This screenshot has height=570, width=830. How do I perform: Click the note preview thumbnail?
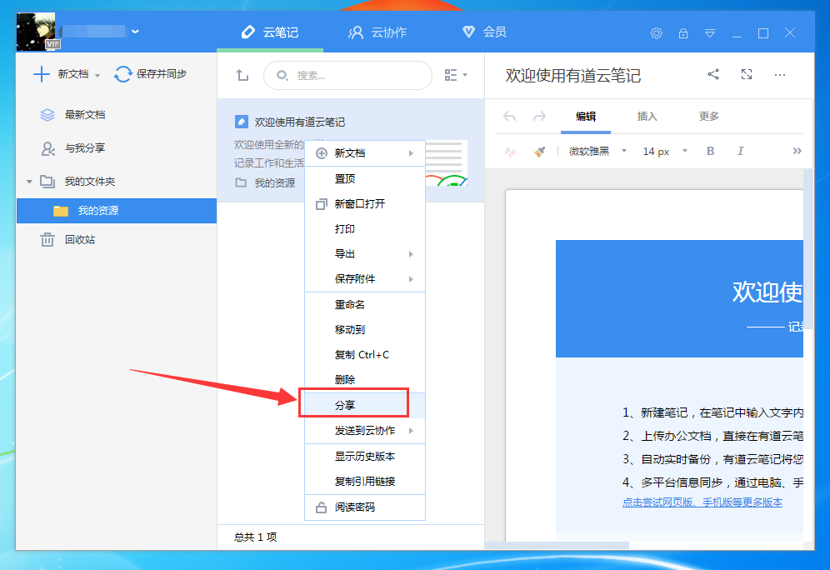coord(446,163)
